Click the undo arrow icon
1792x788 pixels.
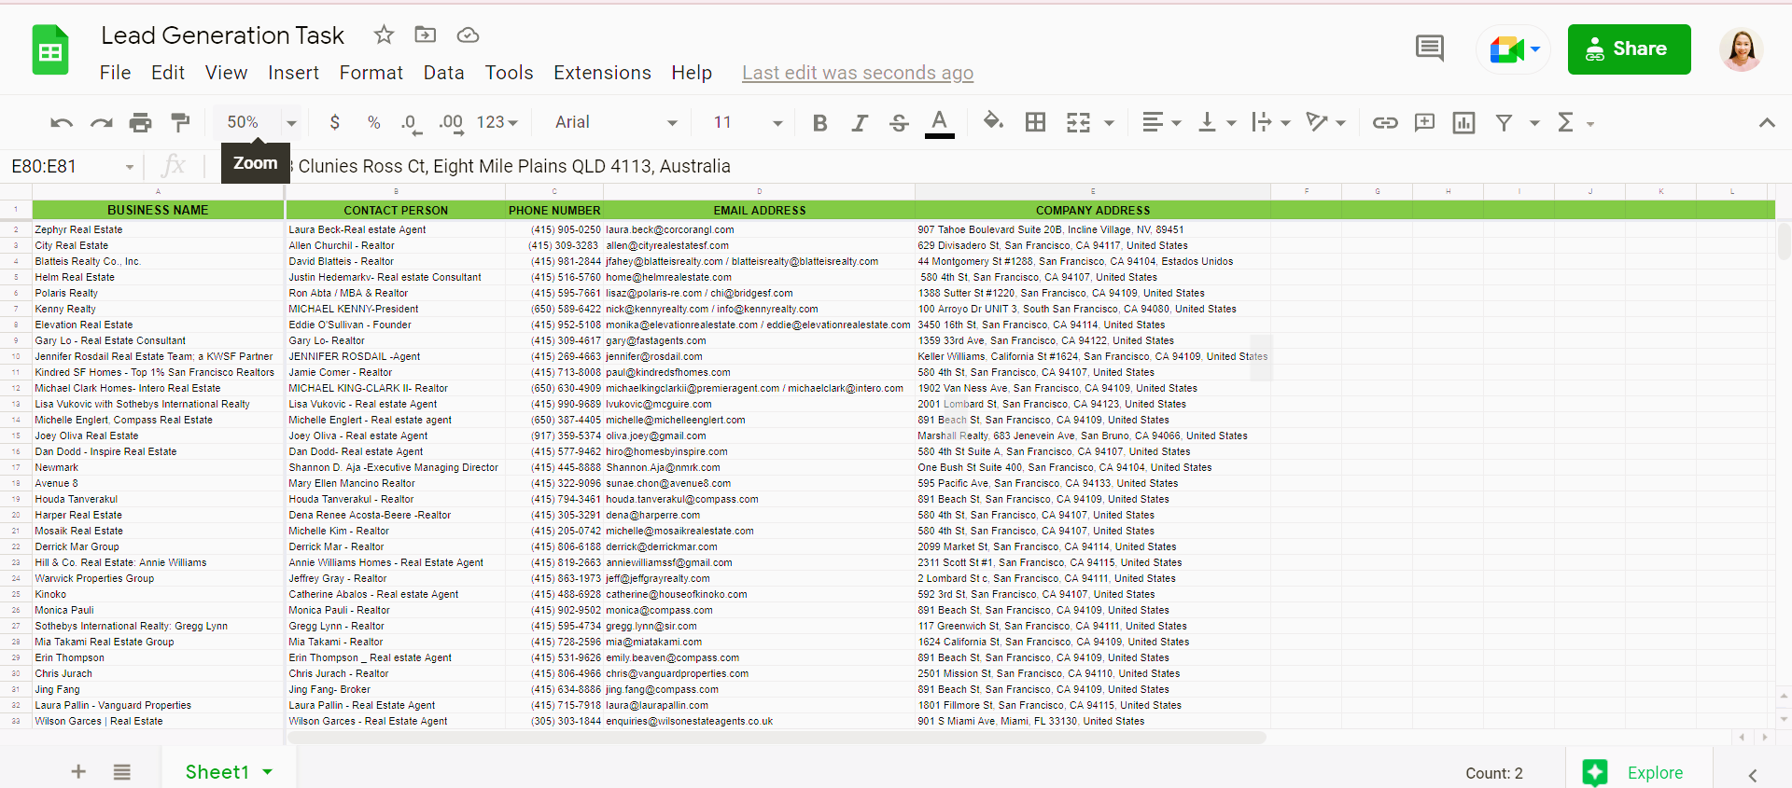click(x=62, y=122)
